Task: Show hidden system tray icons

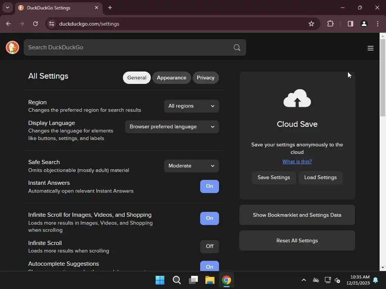Action: coord(304,280)
